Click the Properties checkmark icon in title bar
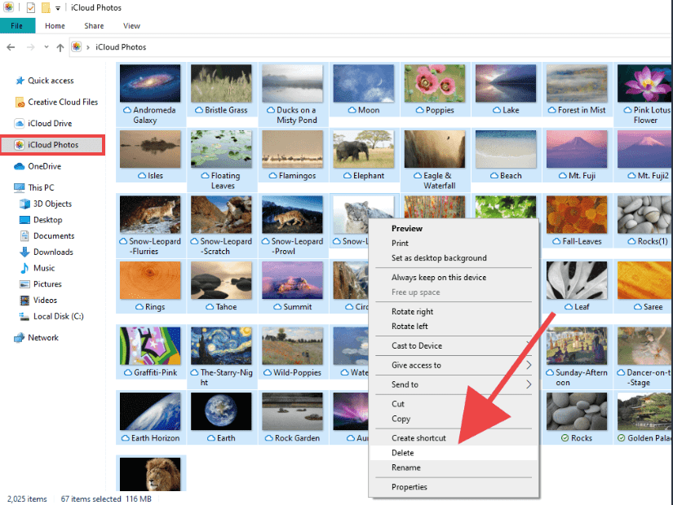This screenshot has height=505, width=673. [31, 7]
